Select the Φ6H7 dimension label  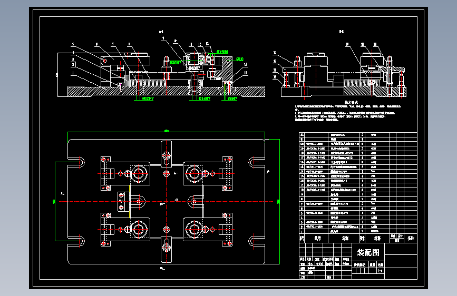232,99
